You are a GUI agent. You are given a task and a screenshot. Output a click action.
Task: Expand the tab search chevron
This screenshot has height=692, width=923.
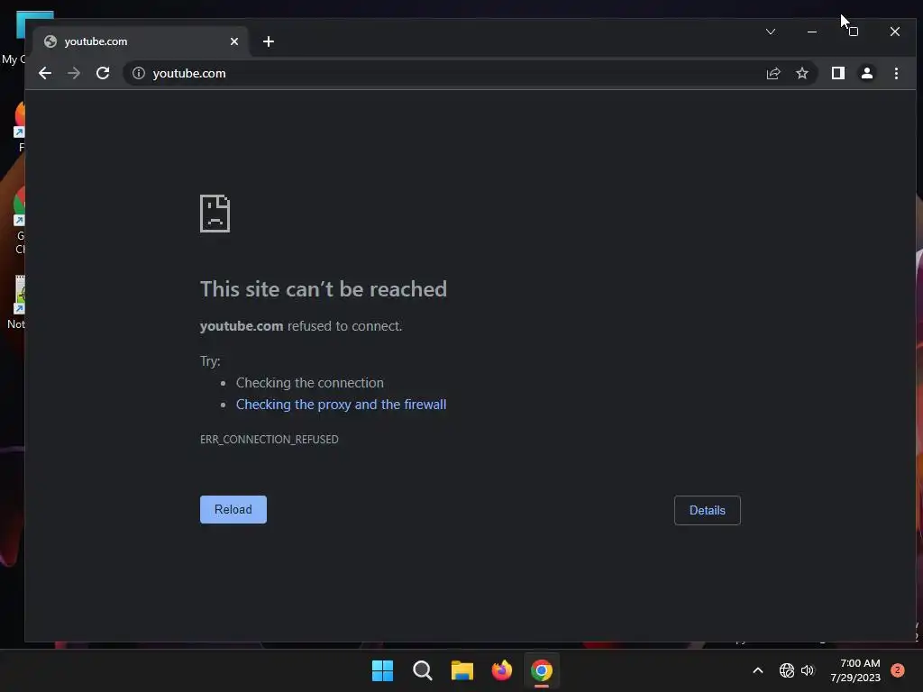click(771, 32)
